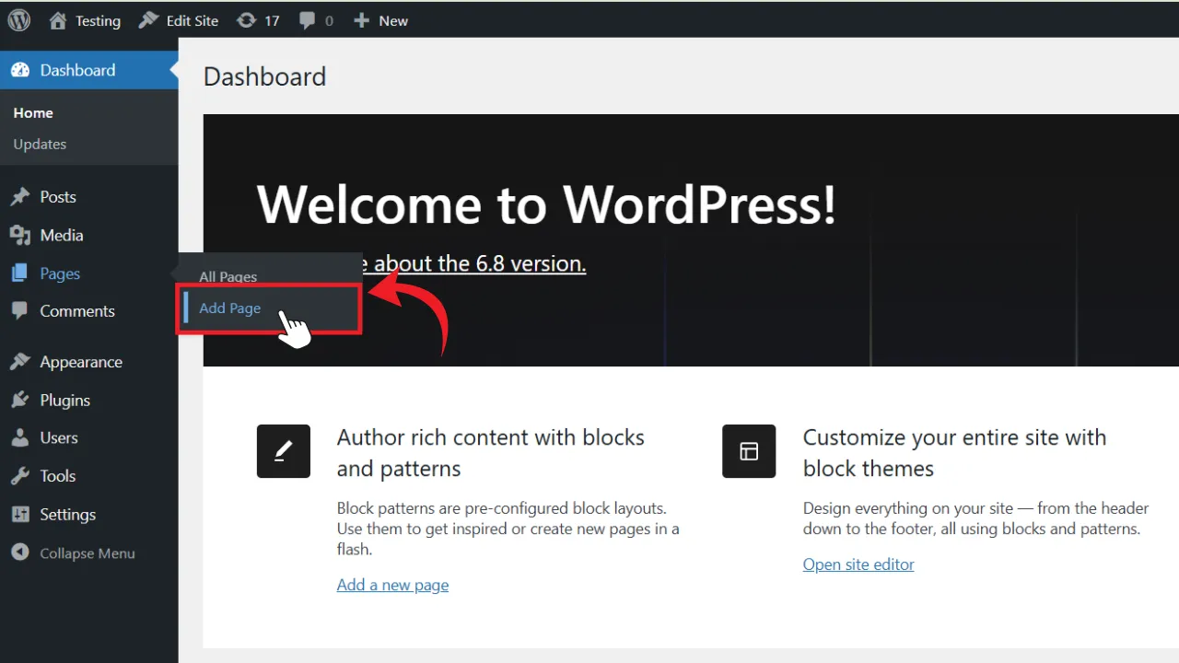Click the comments bubble icon in admin bar
The image size is (1179, 663).
[308, 20]
